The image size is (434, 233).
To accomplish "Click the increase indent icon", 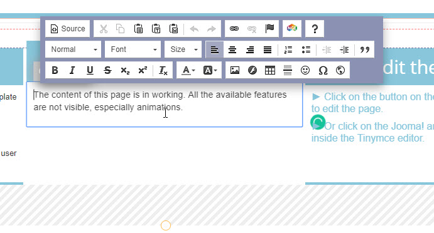I will [344, 49].
